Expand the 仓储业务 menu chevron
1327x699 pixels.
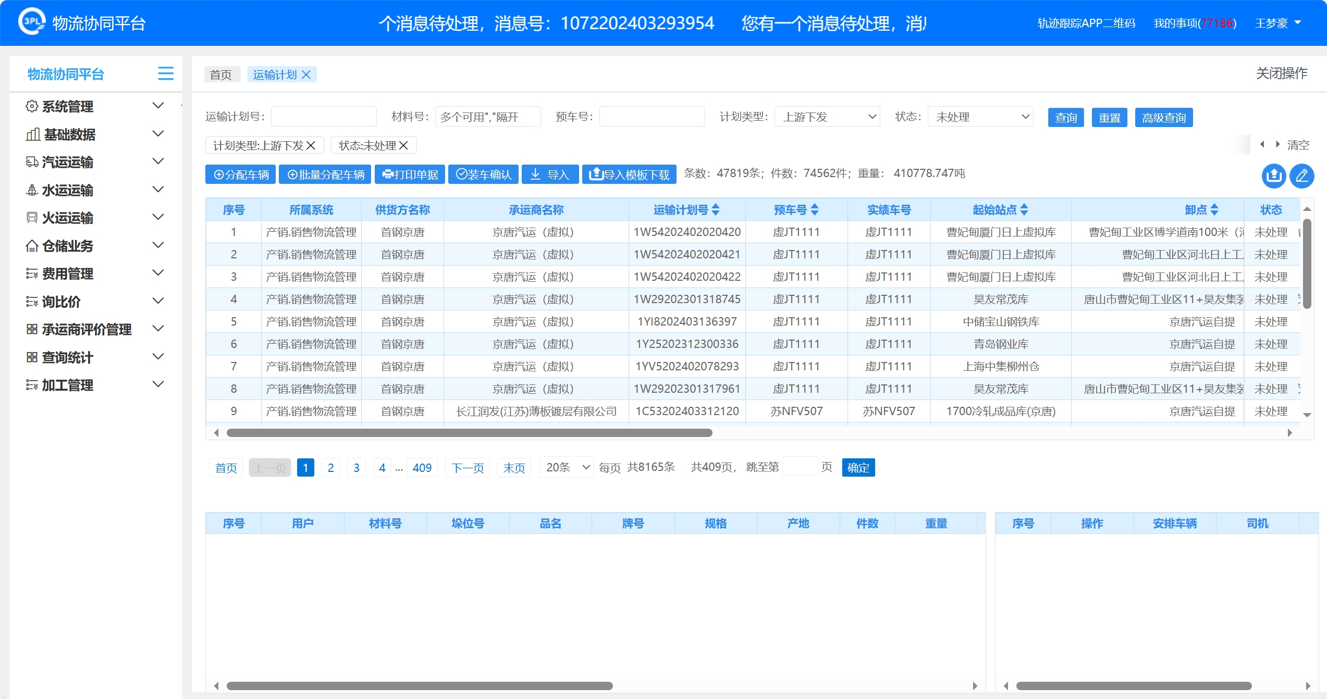tap(158, 245)
